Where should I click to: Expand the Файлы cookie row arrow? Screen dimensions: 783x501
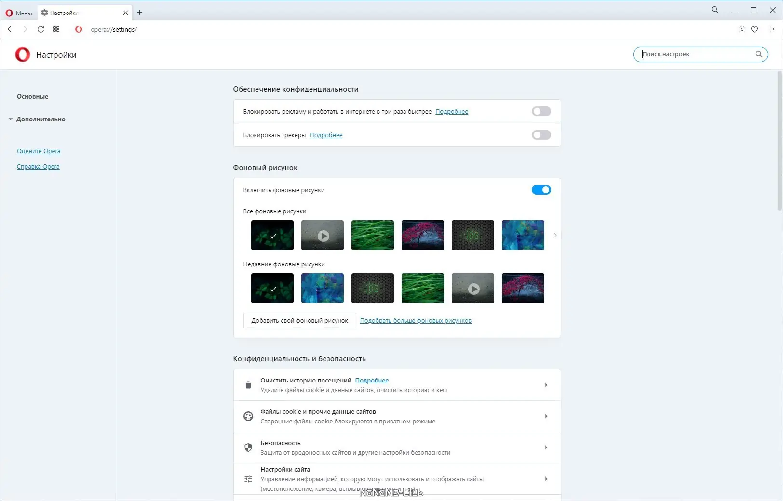click(x=546, y=416)
